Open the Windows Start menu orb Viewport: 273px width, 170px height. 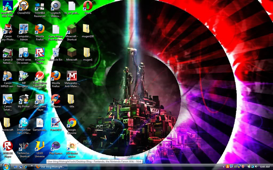pyautogui.click(x=6, y=167)
